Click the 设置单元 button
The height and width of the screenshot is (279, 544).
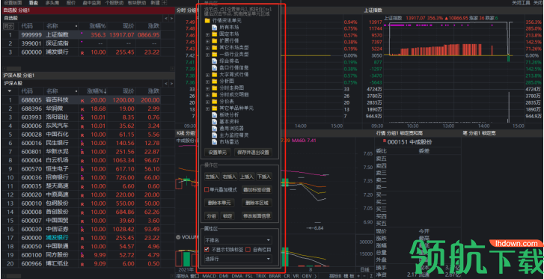point(218,153)
